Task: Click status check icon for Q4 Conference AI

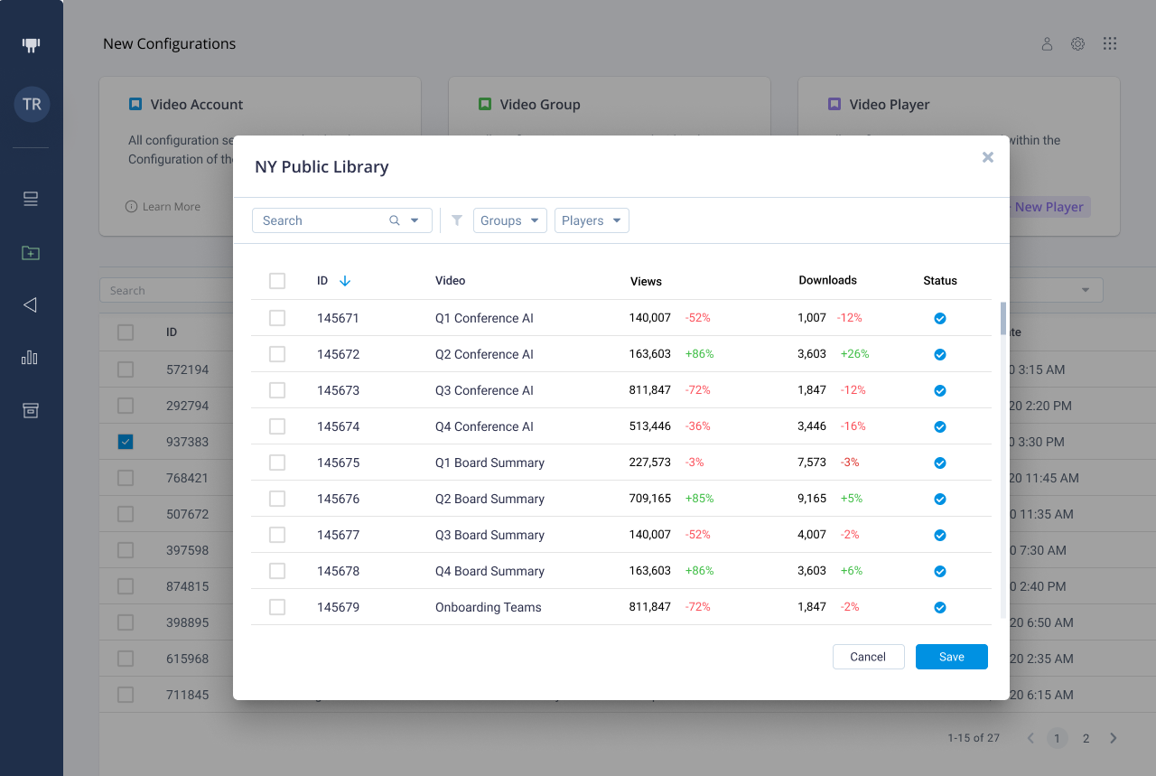Action: pyautogui.click(x=940, y=426)
